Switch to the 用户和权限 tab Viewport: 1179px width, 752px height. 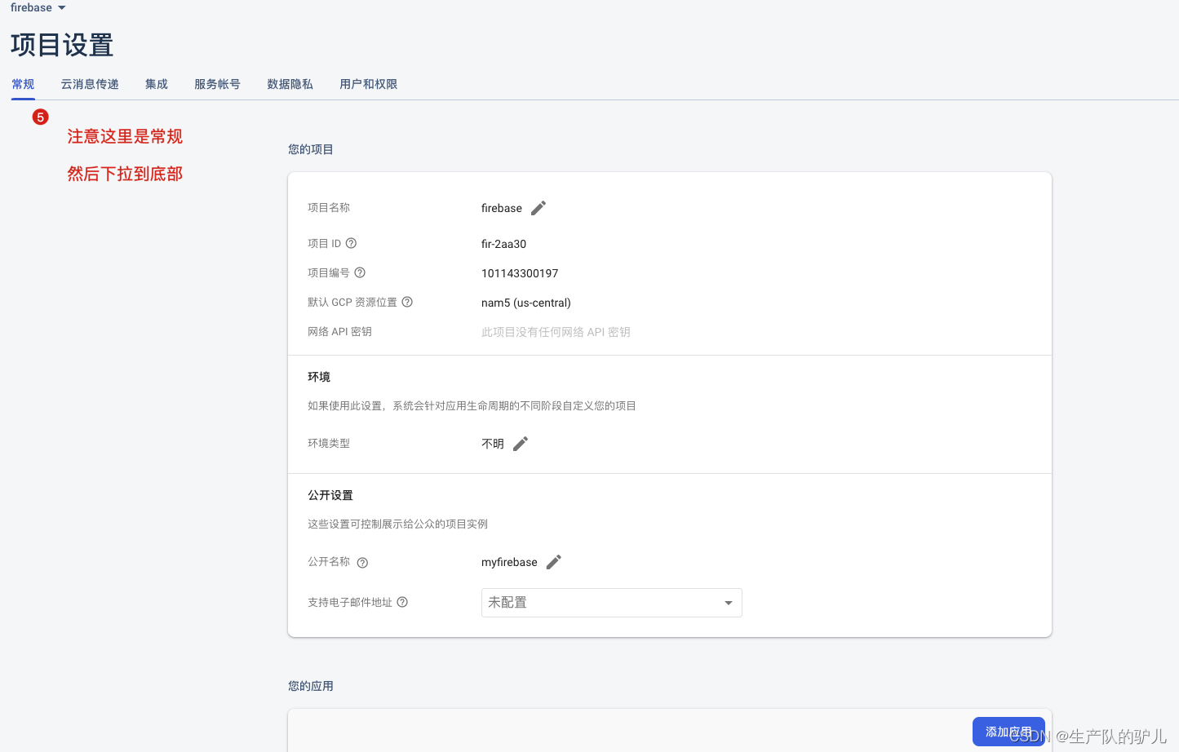pos(368,83)
